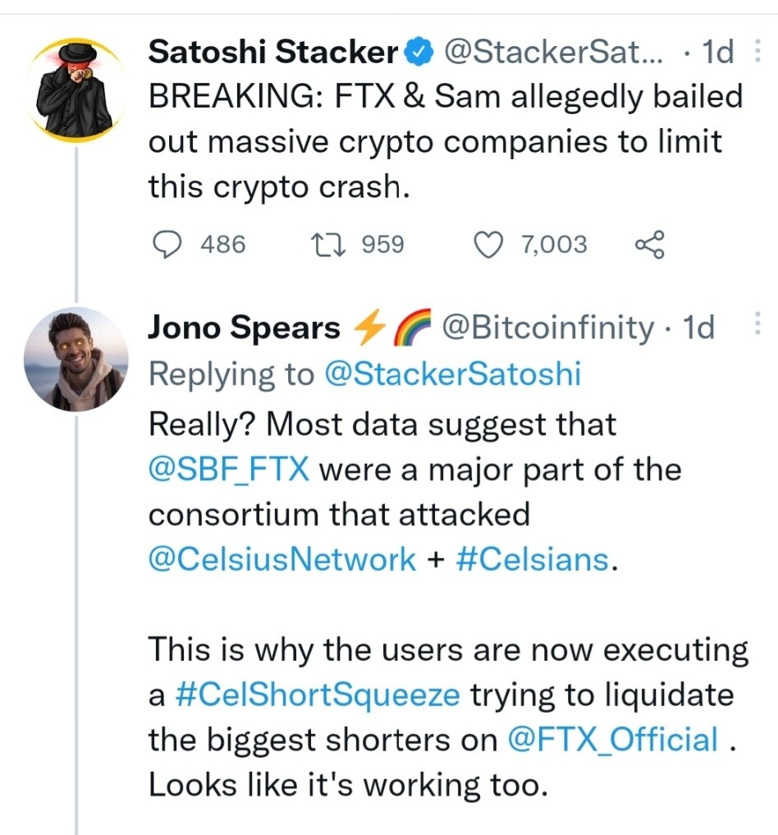Open the @Bitcoinfinity handle
This screenshot has width=778, height=835.
pos(547,327)
